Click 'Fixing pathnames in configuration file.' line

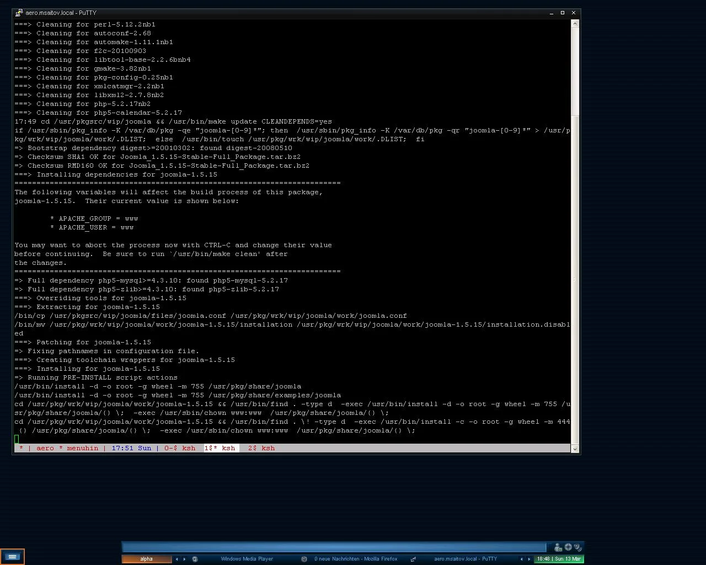click(x=107, y=351)
